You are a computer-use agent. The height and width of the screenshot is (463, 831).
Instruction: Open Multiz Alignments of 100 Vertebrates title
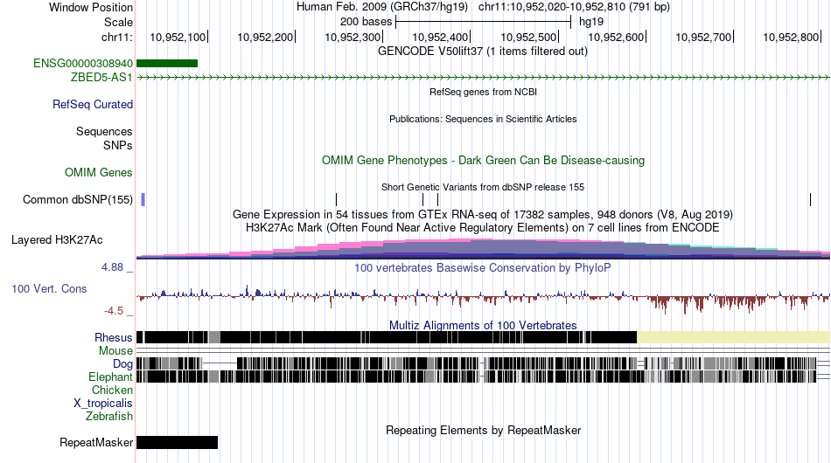[x=483, y=325]
